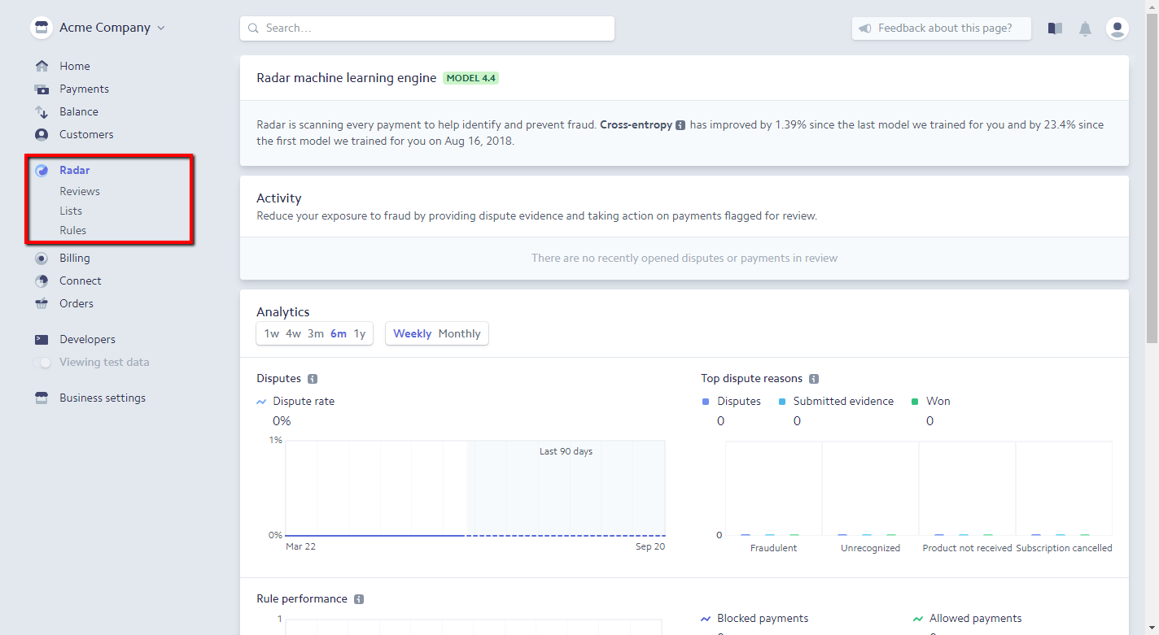
Task: Click the Submitted evidence legend color square
Action: 782,402
